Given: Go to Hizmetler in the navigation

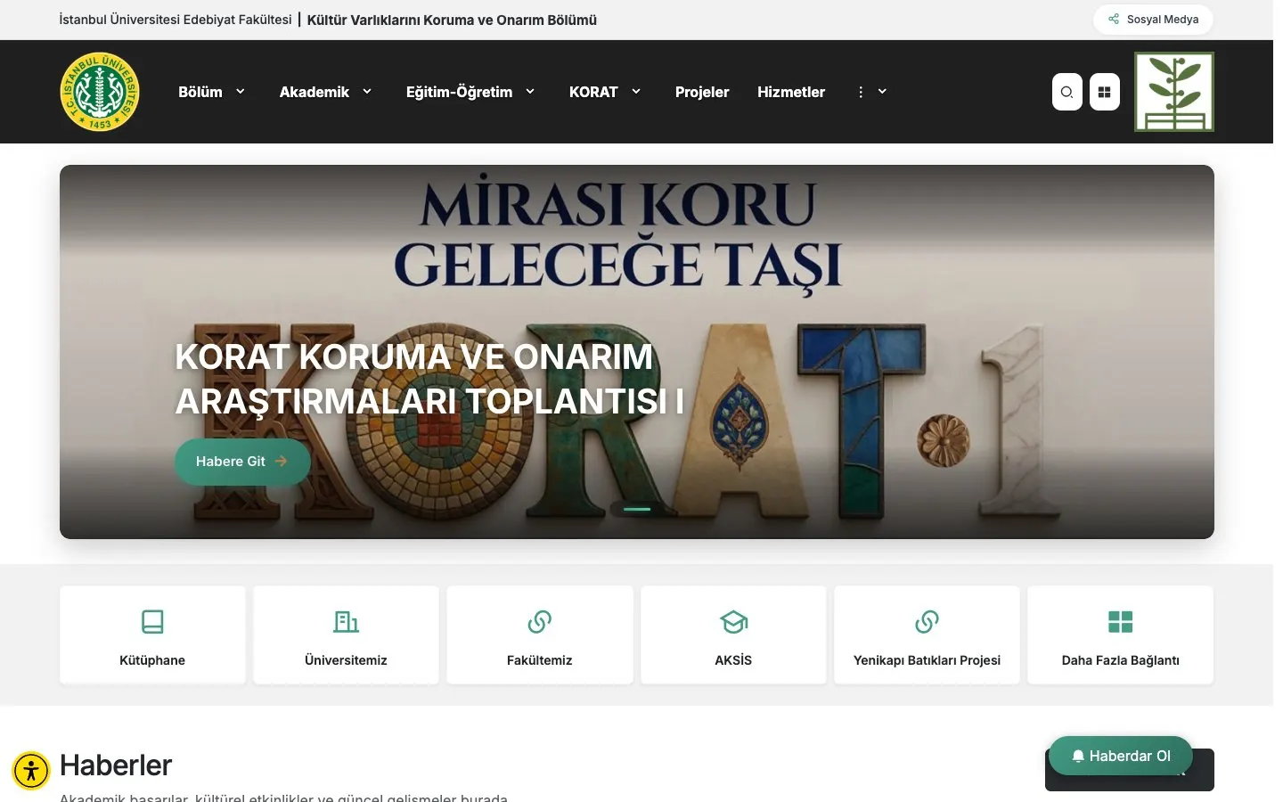Looking at the screenshot, I should (x=791, y=92).
